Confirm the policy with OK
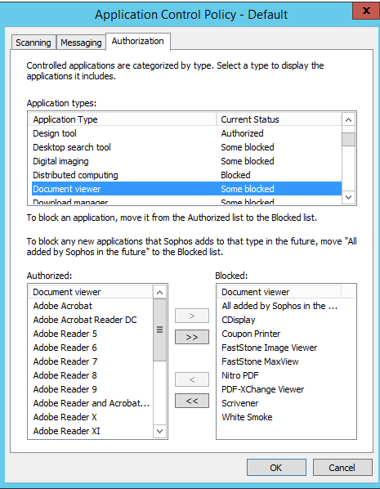 [276, 468]
